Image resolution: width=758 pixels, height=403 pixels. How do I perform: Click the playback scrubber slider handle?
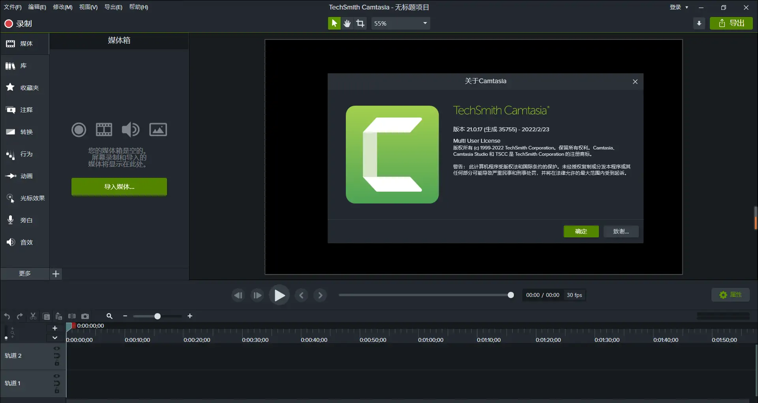(510, 295)
